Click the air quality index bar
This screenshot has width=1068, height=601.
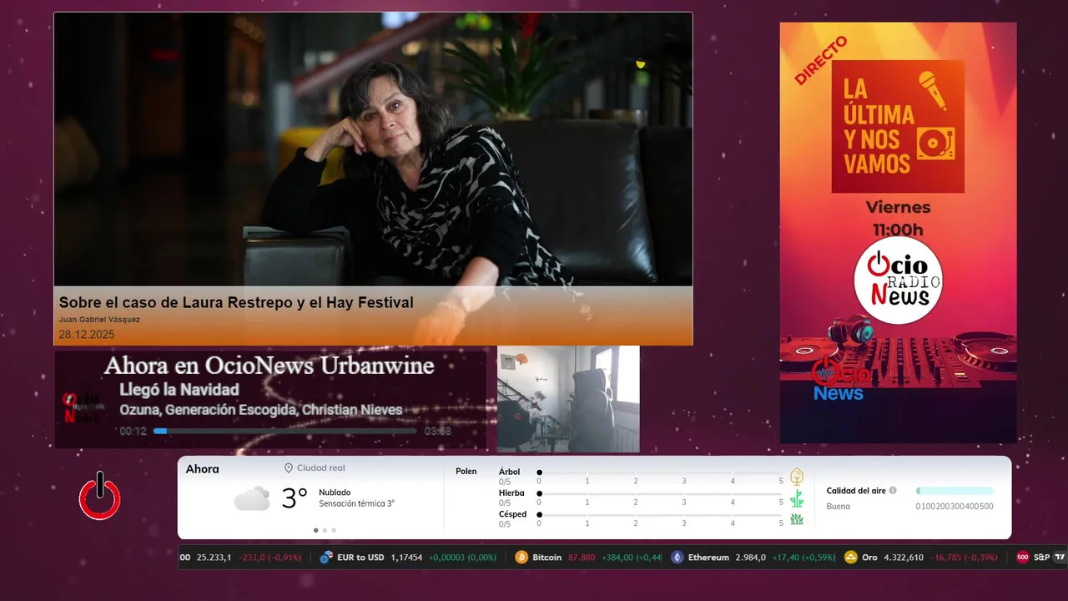point(955,491)
